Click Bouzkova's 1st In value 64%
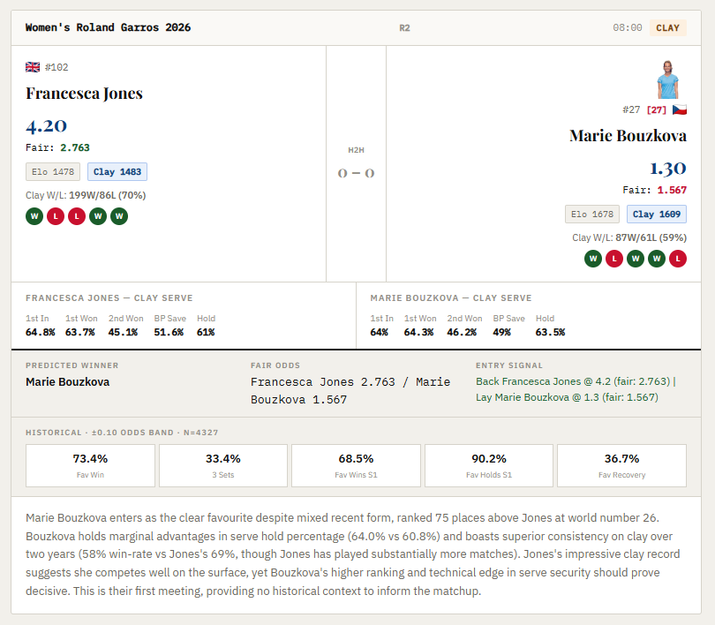Viewport: 715px width, 625px height. click(x=379, y=332)
